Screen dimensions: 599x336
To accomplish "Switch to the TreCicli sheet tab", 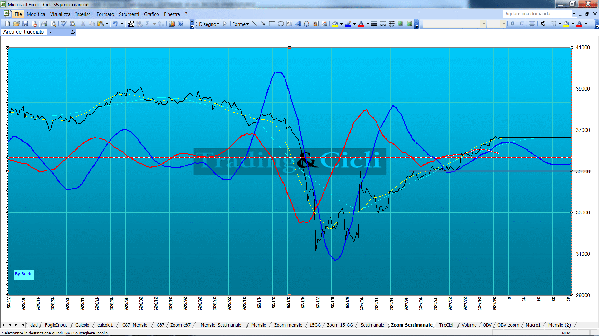I will pos(446,325).
